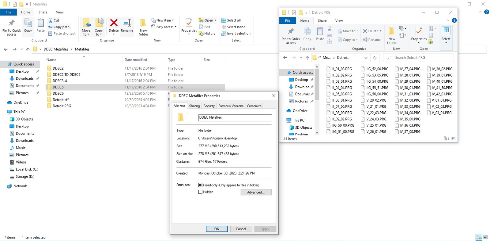
Task: Click the Properties icon in Detroit PRG ribbon
Action: pos(419,31)
